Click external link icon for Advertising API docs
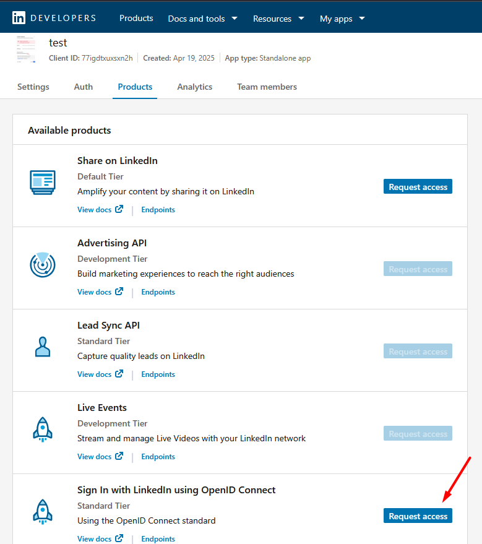 [x=119, y=291]
